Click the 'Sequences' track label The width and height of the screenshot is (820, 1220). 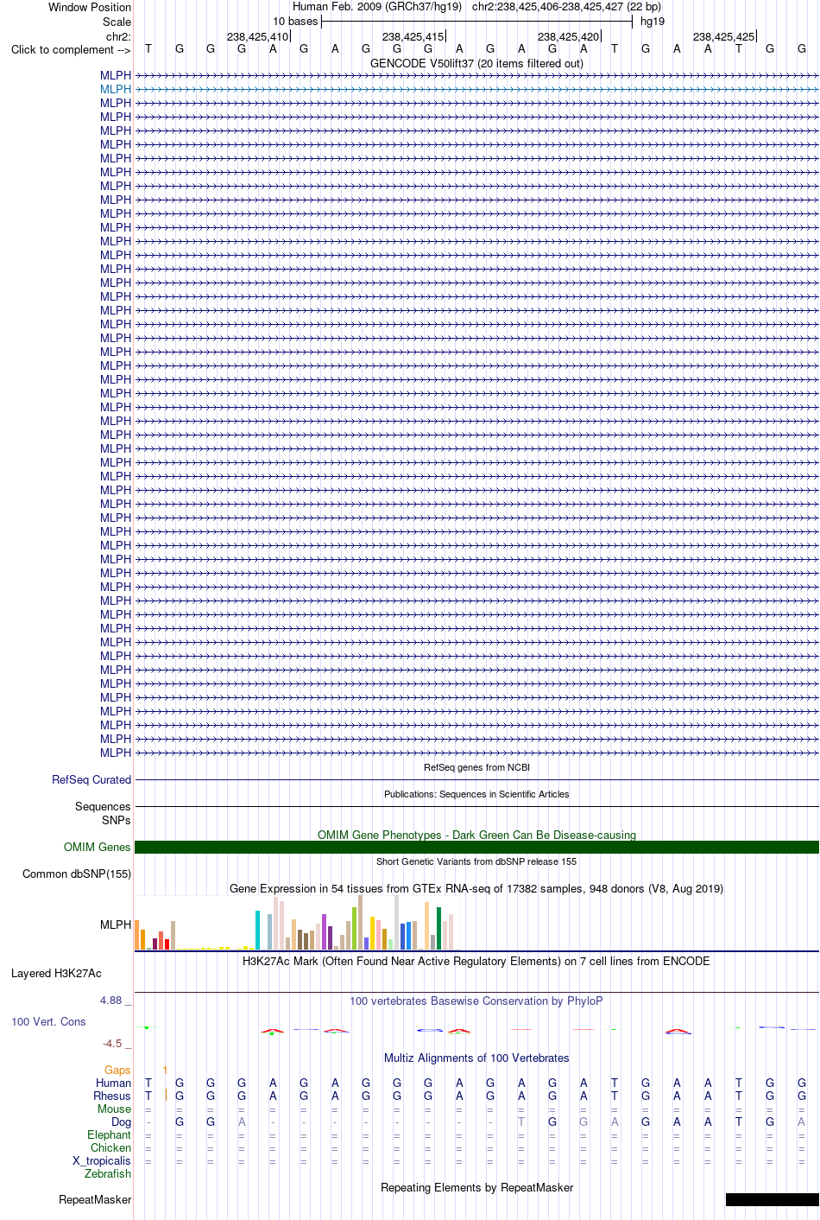[104, 806]
